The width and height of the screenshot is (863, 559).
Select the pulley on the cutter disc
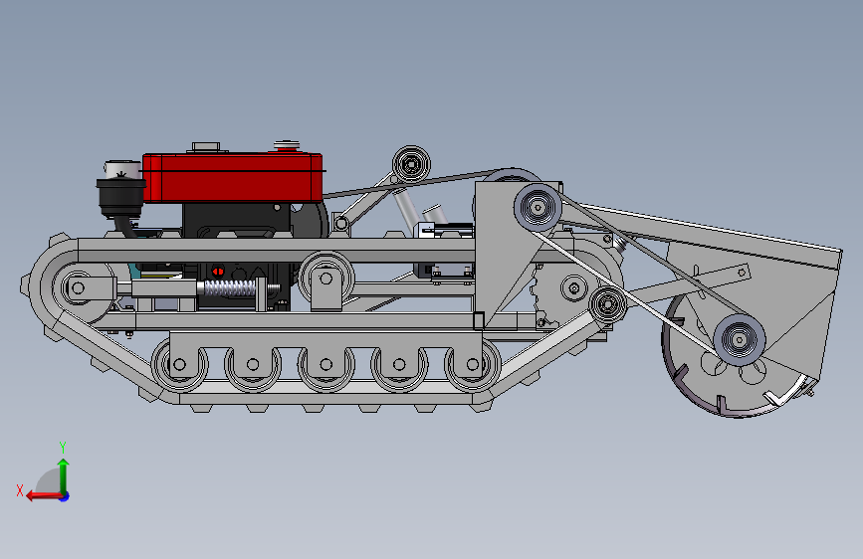pyautogui.click(x=740, y=340)
